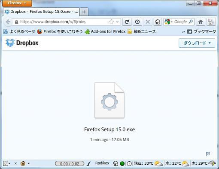Click the monkey face status icon
This screenshot has height=169, width=219.
(x=23, y=163)
